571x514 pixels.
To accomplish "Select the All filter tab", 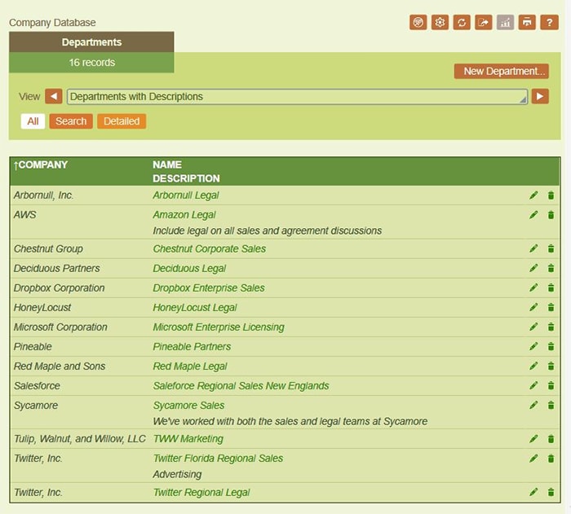I will [x=33, y=121].
